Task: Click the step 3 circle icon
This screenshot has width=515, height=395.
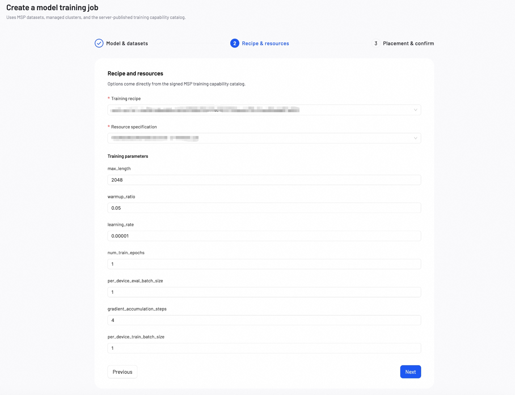Action: coord(376,43)
